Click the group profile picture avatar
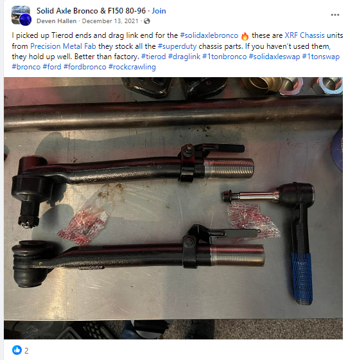Screen dimensions: 348x360 click(21, 15)
